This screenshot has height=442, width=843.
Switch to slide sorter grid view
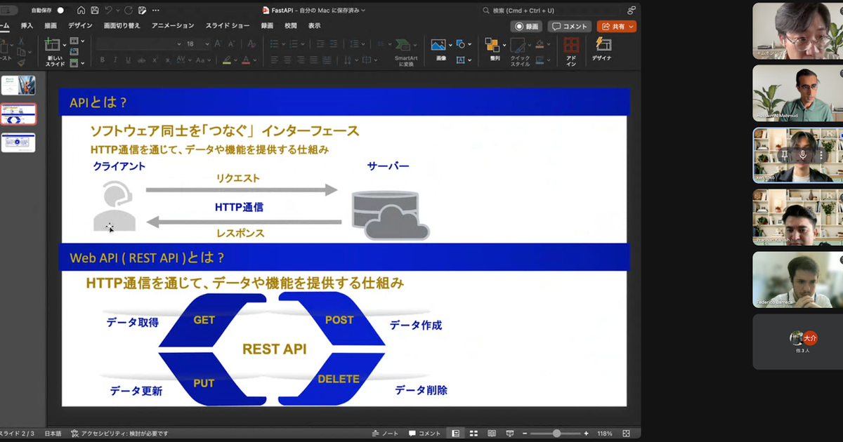pos(473,434)
